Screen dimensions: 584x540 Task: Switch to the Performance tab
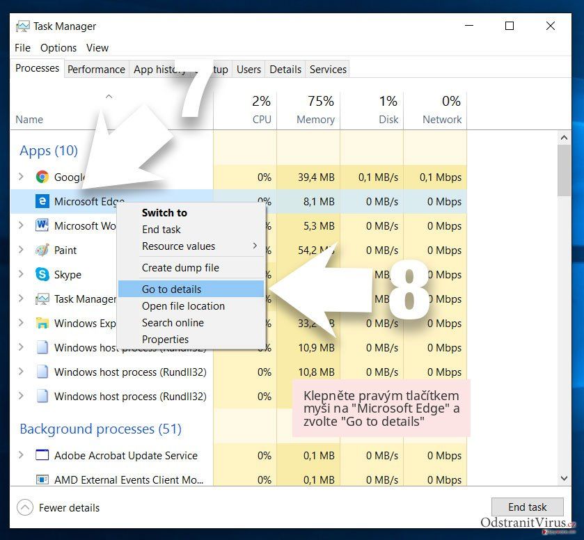pos(96,70)
